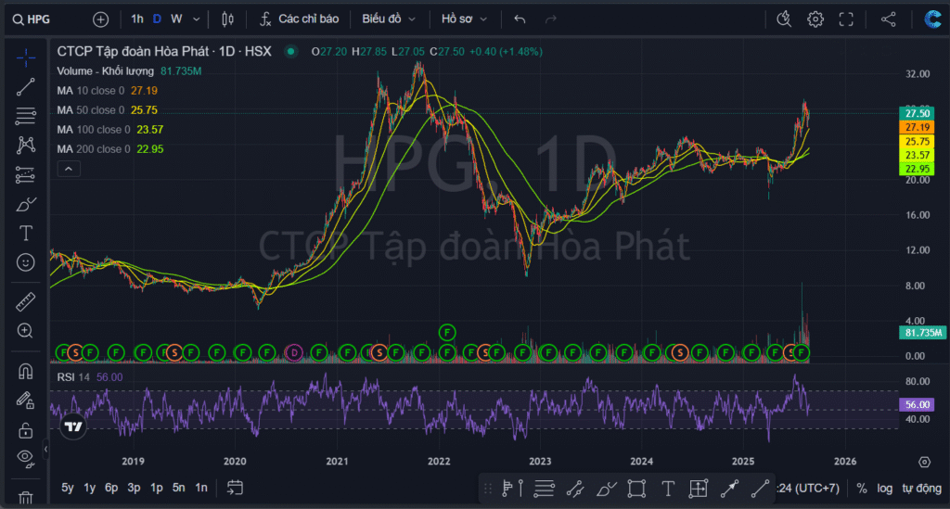Image resolution: width=950 pixels, height=509 pixels.
Task: Click the share chart icon
Action: (888, 19)
